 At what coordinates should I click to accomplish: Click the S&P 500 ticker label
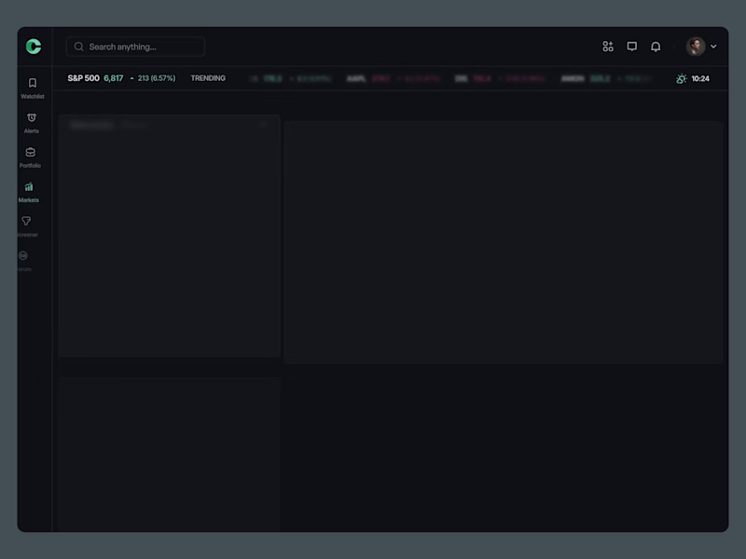point(83,78)
